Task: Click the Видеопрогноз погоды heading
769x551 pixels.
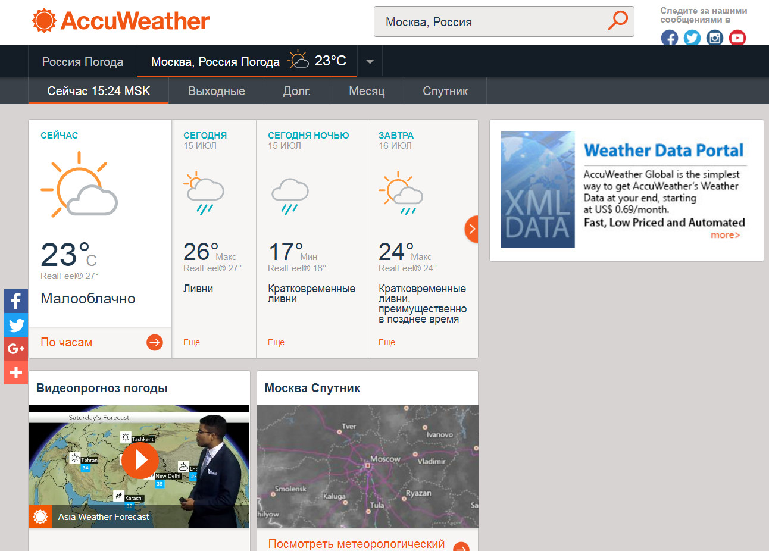Action: [102, 388]
